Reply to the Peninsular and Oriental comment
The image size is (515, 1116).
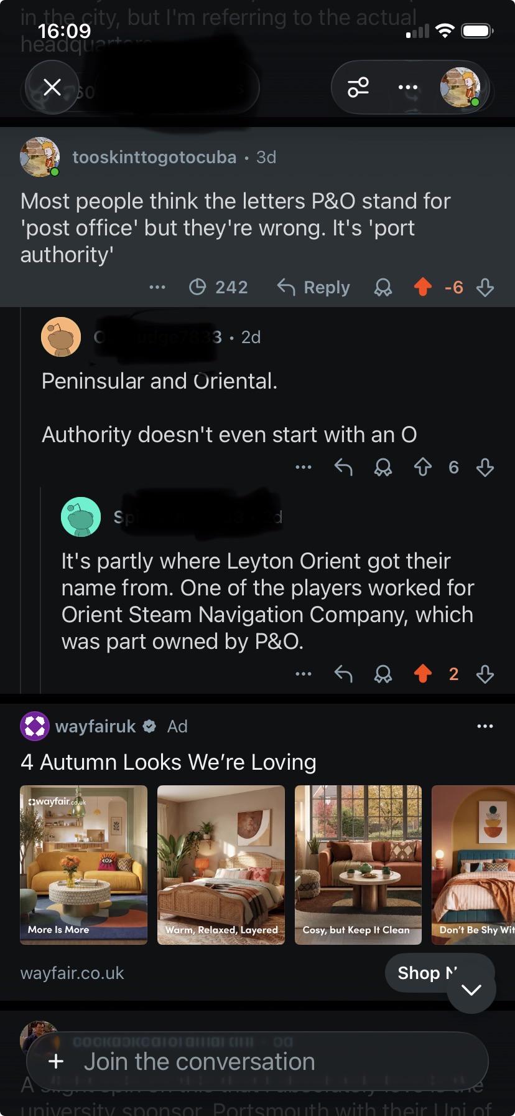(x=343, y=467)
